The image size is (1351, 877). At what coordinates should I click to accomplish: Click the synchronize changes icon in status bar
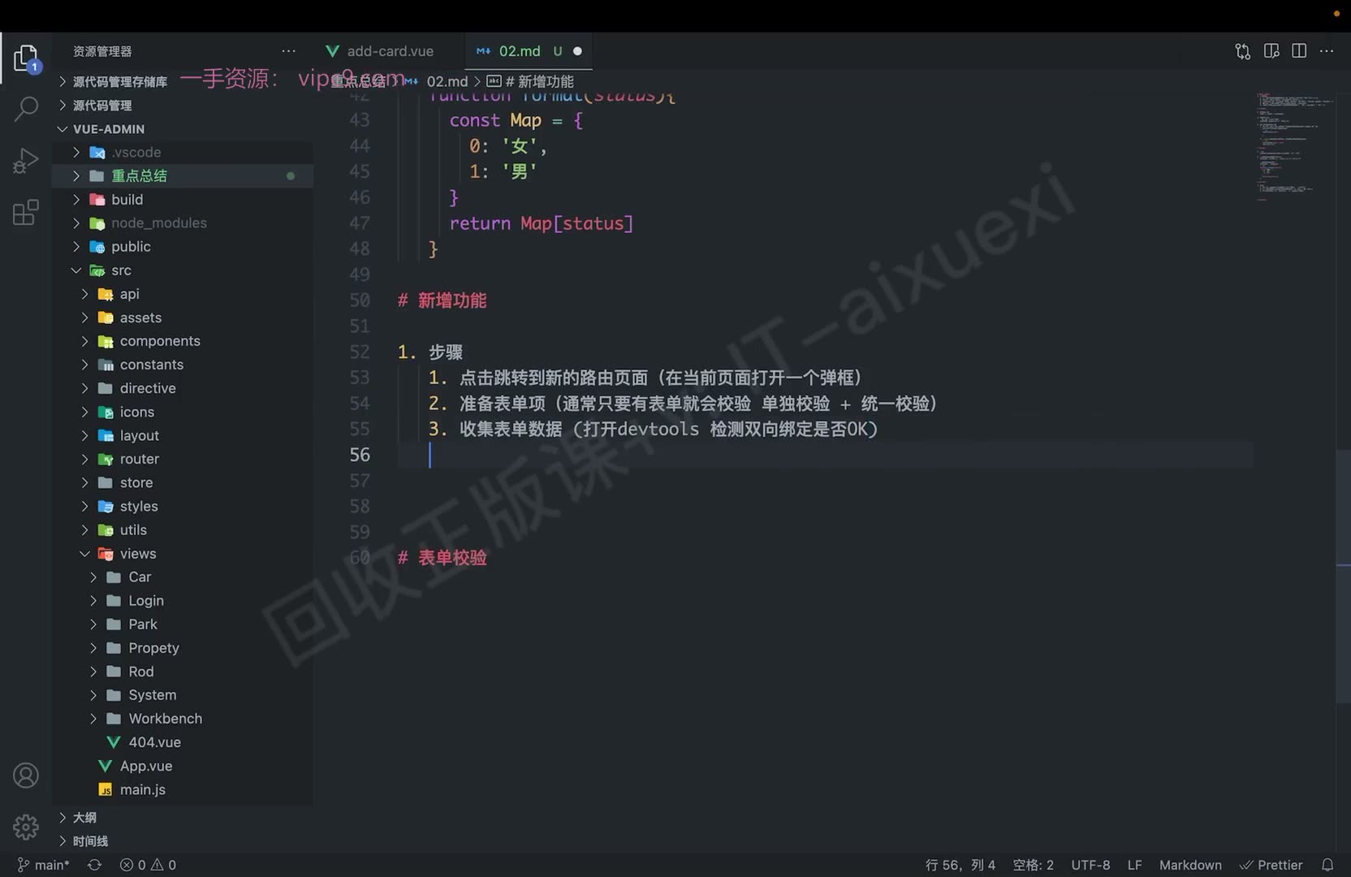click(95, 865)
